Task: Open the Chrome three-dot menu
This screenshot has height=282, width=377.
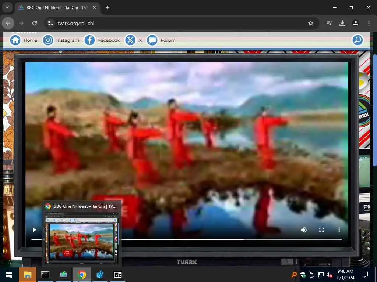Action: tap(369, 23)
